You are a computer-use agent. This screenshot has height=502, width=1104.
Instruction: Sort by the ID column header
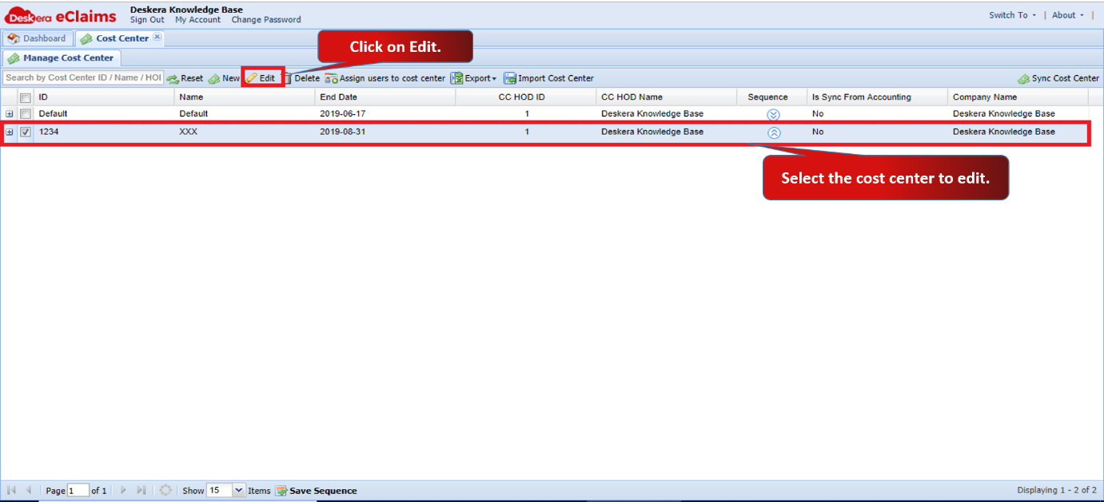104,97
